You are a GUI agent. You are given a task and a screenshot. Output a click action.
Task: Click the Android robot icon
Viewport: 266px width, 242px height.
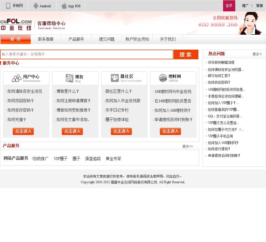(x=36, y=6)
